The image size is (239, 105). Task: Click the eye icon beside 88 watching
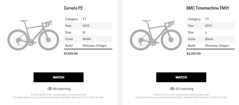click(50, 89)
